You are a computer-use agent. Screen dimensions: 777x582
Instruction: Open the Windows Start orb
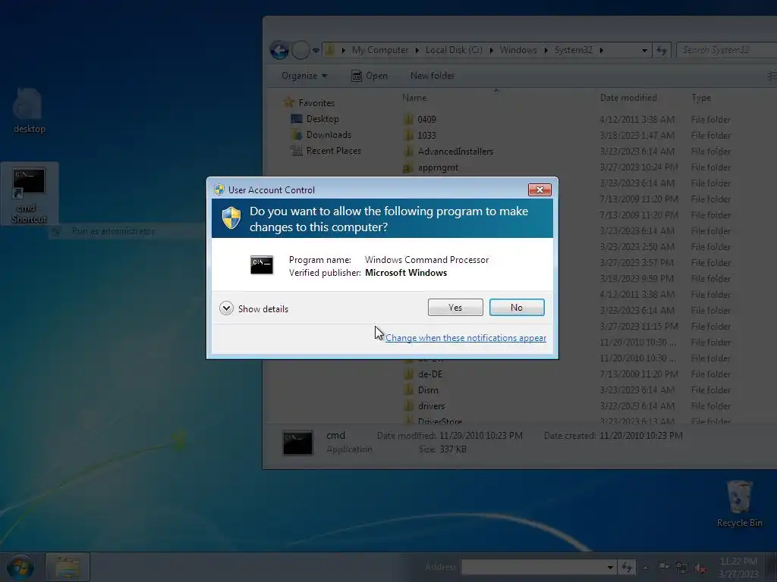pos(20,567)
